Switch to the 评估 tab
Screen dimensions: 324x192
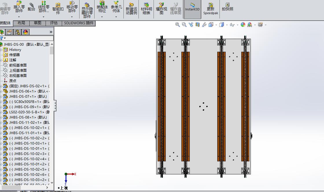(x=54, y=23)
